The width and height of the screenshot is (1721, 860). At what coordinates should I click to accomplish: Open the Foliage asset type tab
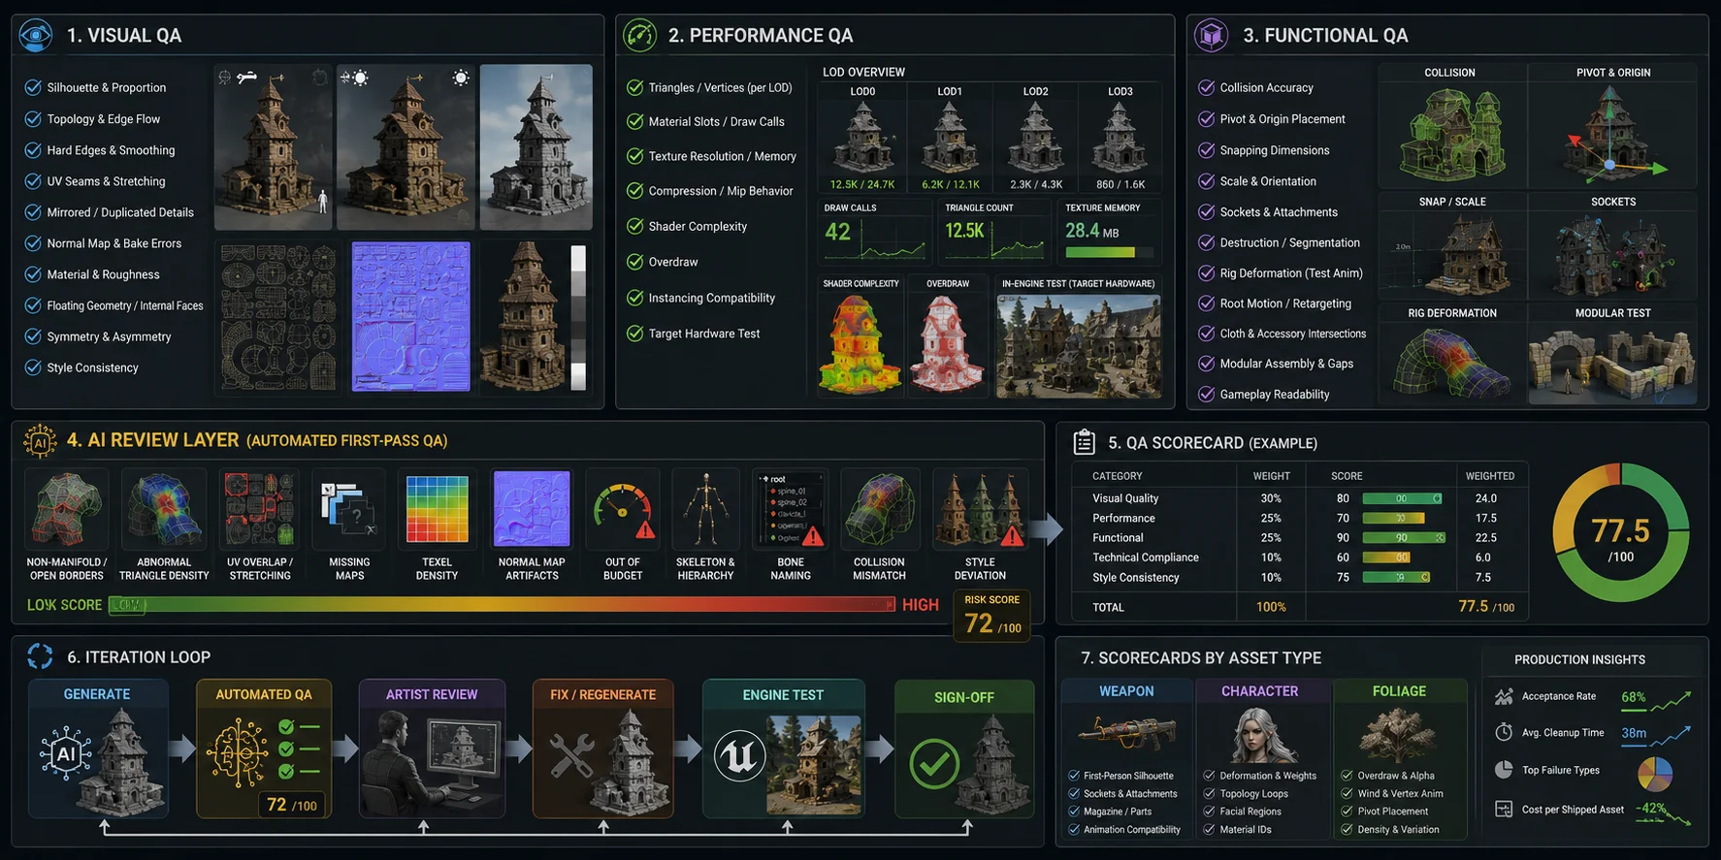[1399, 691]
